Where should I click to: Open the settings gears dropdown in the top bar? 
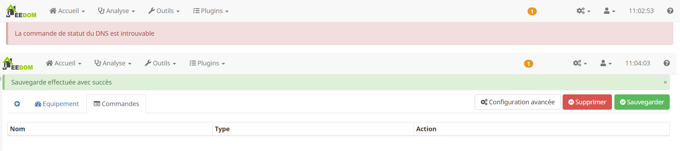[583, 11]
